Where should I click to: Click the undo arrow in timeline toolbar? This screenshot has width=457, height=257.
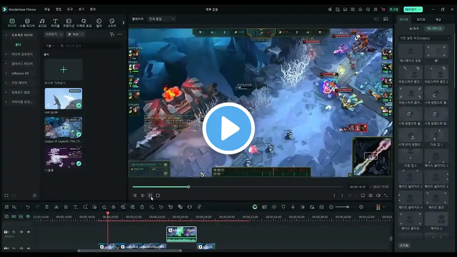(27, 207)
